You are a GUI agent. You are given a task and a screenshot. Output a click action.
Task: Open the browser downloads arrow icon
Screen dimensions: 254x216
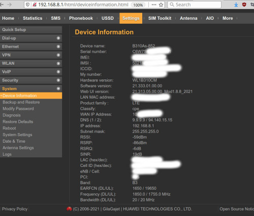click(x=236, y=5)
